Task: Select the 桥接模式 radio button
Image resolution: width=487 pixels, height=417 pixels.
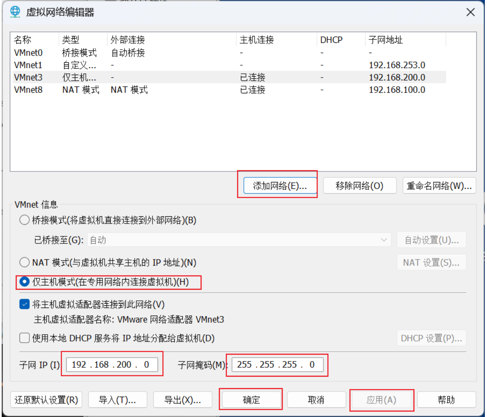Action: pyautogui.click(x=25, y=220)
